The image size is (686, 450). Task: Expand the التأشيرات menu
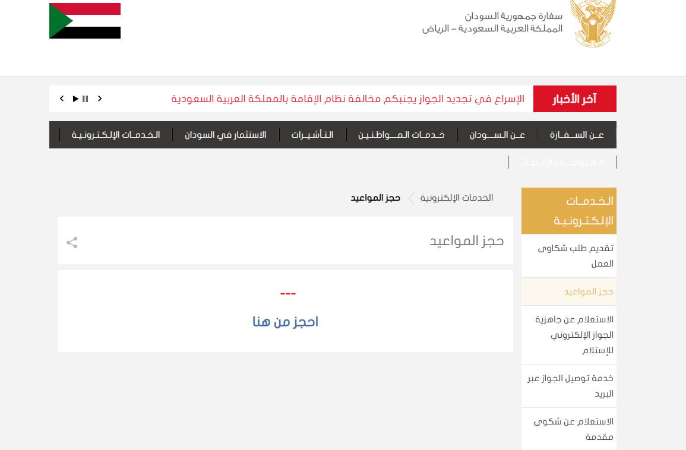click(312, 135)
